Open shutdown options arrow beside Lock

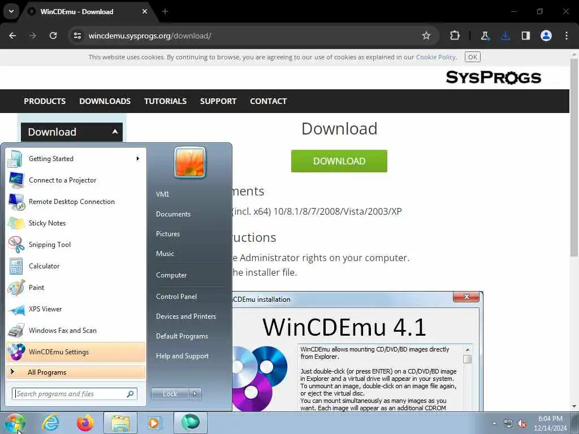click(195, 394)
